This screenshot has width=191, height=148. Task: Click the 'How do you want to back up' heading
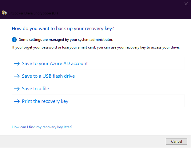click(63, 29)
